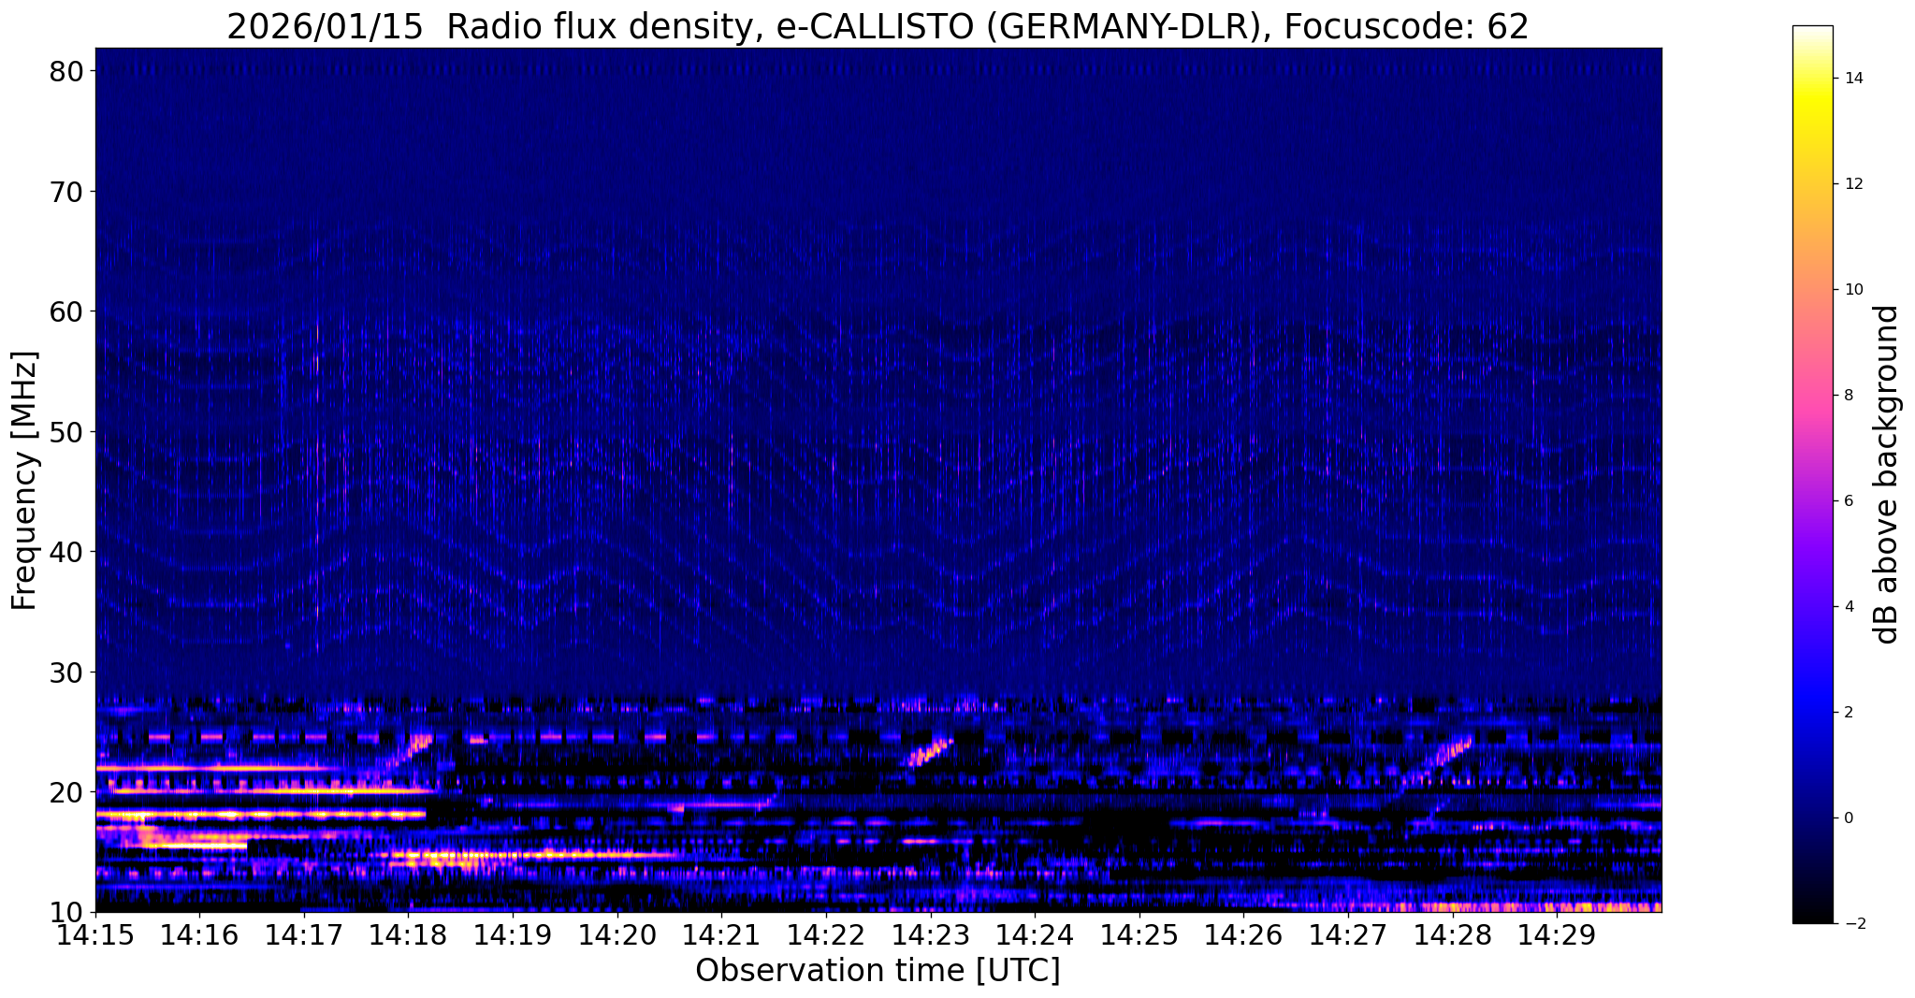
Task: Click the 'Frequency [MHz]' axis label
Action: click(24, 481)
